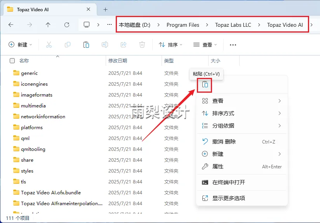This screenshot has height=223, width=320.
Task: Click the imageformats folder icon
Action: pos(16,95)
